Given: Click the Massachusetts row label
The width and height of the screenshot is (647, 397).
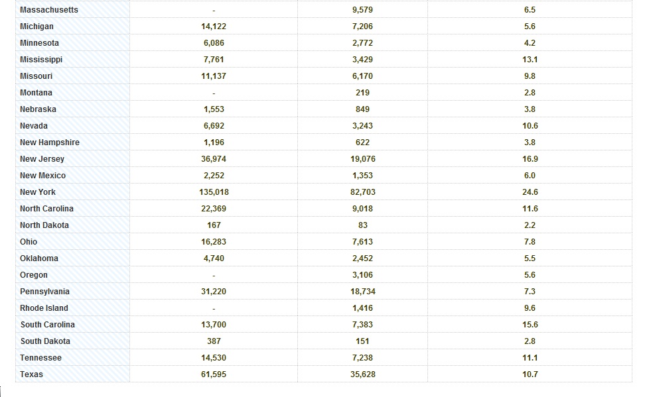Looking at the screenshot, I should click(x=49, y=10).
